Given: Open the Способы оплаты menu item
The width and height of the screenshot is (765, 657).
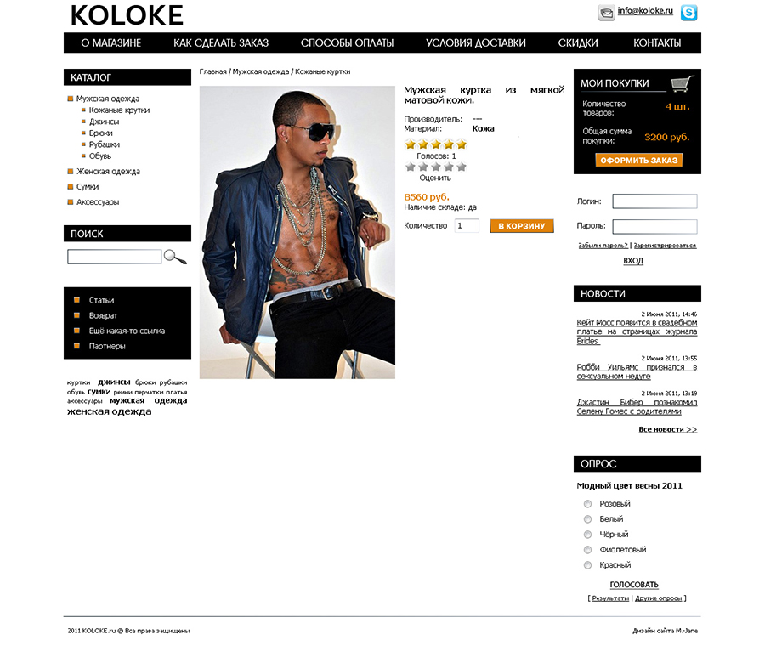Looking at the screenshot, I should click(347, 43).
